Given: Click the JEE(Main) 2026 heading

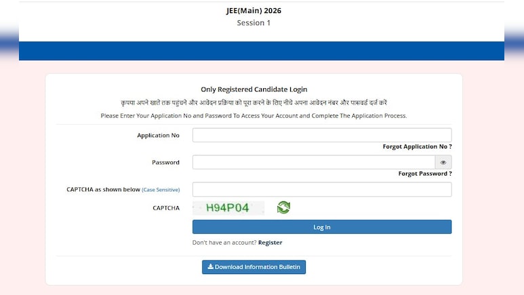Looking at the screenshot, I should coord(254,11).
